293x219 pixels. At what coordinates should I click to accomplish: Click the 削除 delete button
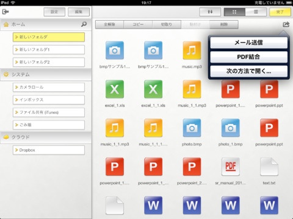[x=224, y=24]
